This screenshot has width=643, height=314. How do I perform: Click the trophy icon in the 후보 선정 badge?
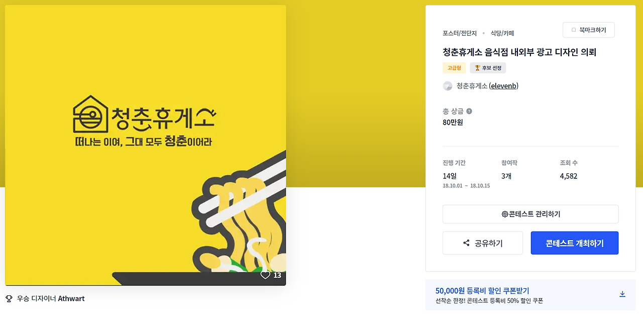coord(477,68)
